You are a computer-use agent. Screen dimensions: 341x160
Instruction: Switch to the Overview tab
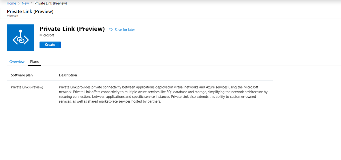pos(17,62)
